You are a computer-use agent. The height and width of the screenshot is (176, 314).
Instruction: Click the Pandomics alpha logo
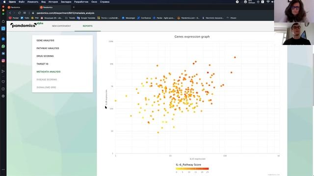tap(26, 25)
